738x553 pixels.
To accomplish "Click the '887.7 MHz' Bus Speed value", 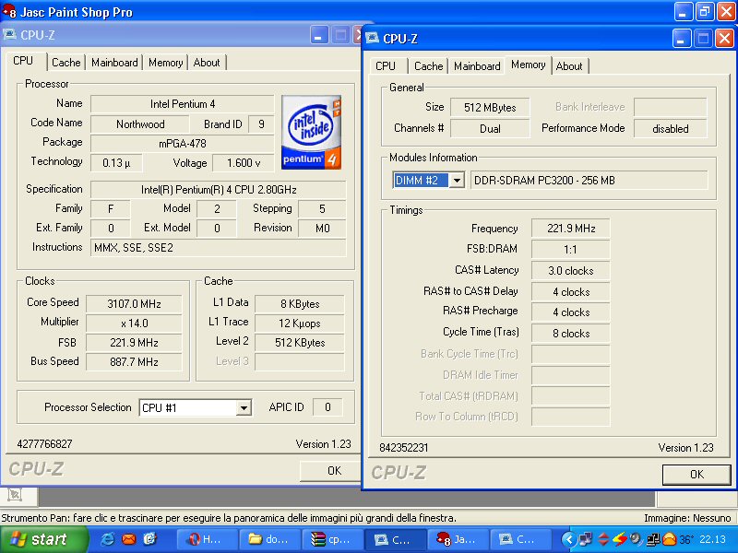I will pyautogui.click(x=134, y=361).
